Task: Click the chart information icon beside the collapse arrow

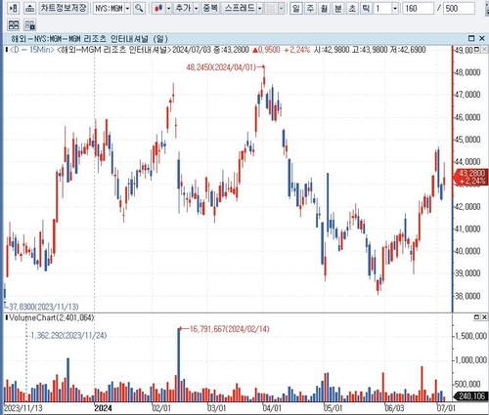Action: click(30, 8)
